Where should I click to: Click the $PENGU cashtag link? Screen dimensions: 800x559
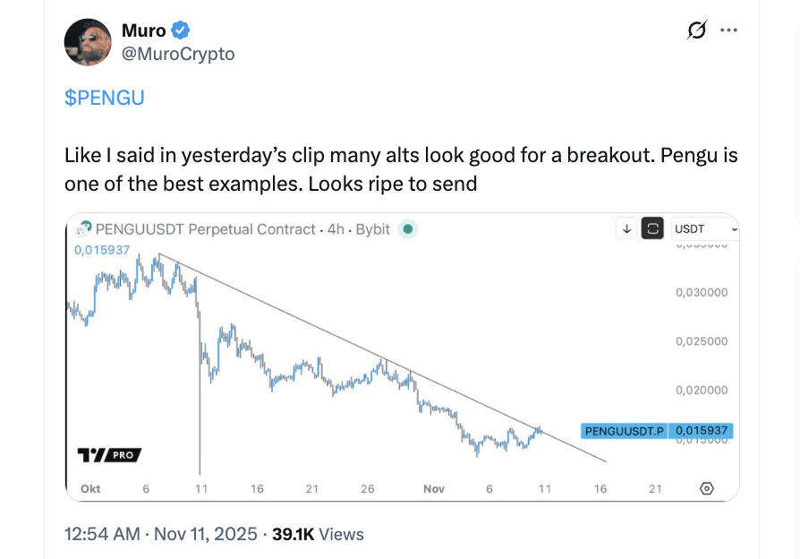point(104,99)
